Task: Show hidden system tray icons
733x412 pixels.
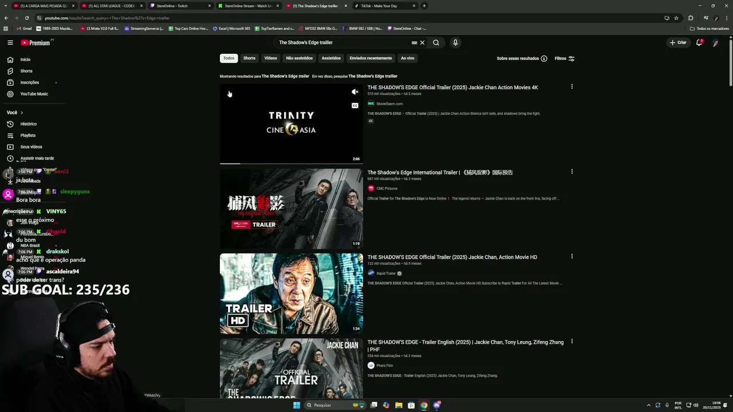Action: tap(649, 405)
